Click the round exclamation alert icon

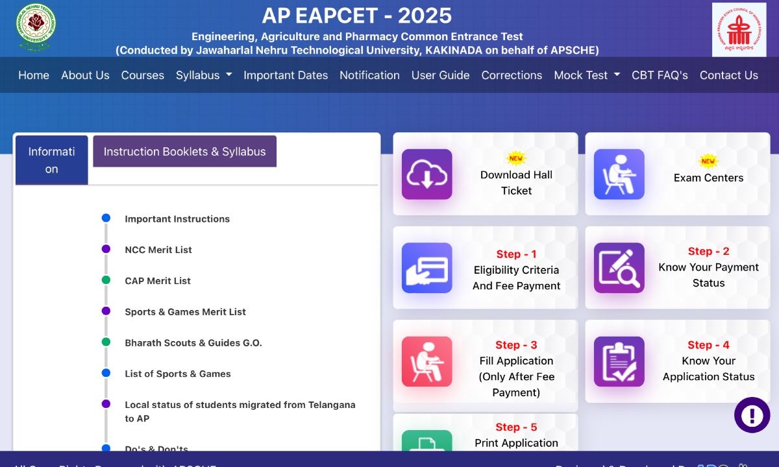click(x=752, y=415)
